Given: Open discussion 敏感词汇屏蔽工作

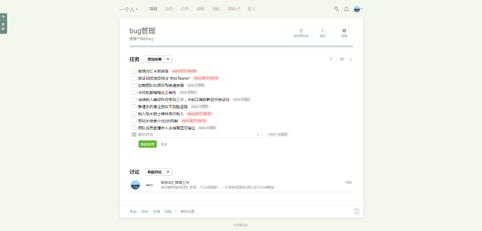Looking at the screenshot, I should 175,183.
